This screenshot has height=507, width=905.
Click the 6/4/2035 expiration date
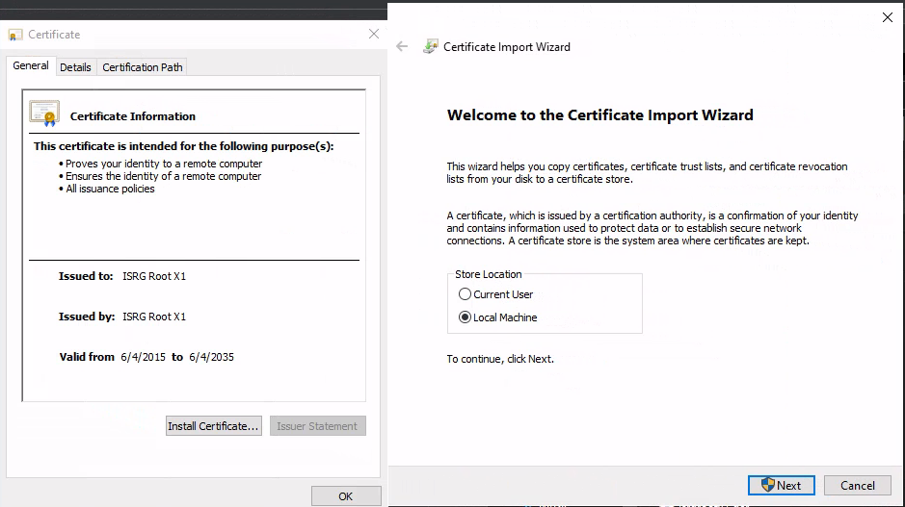[x=210, y=357]
